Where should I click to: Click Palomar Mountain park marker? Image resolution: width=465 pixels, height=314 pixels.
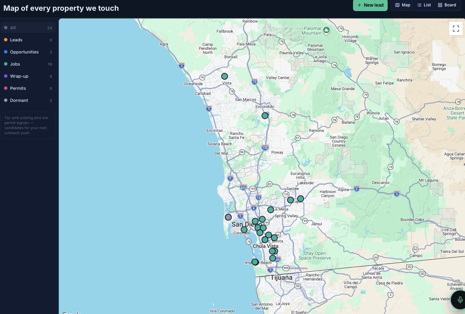326,30
